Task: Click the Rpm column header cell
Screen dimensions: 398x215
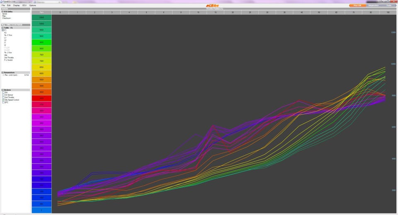Action: (x=41, y=12)
